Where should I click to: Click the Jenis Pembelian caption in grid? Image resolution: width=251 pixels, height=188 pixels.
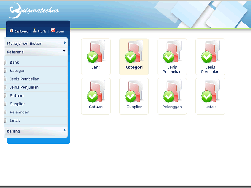coord(172,70)
